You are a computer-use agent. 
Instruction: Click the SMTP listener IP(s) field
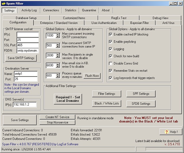coord(28,35)
